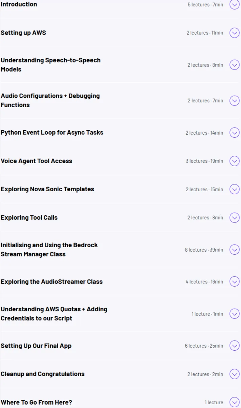Open Exploring Nova Sonic Templates heading
The width and height of the screenshot is (241, 408).
pyautogui.click(x=47, y=189)
